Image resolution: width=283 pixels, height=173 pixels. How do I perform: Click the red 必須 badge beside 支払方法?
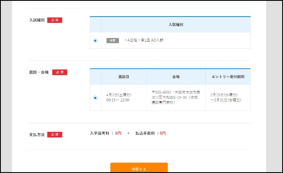tap(55, 134)
